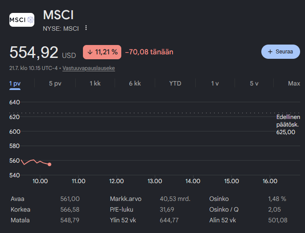This screenshot has width=305, height=233.
Task: Show the Max chart range
Action: coord(294,84)
